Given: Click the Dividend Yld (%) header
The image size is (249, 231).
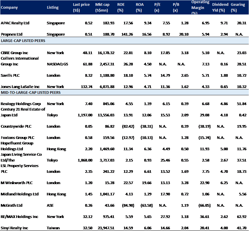Looking at the screenshot, I should click(220, 8).
